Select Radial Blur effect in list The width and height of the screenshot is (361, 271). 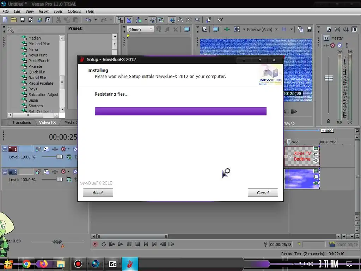click(x=37, y=78)
